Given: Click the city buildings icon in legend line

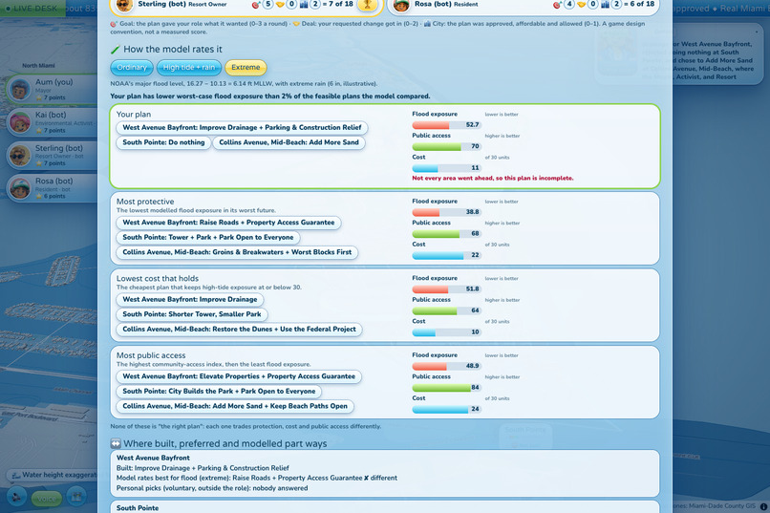Looking at the screenshot, I should tap(427, 24).
